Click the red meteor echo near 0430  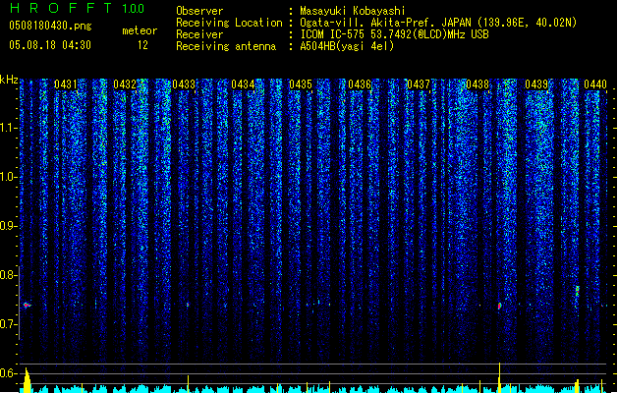[27, 305]
